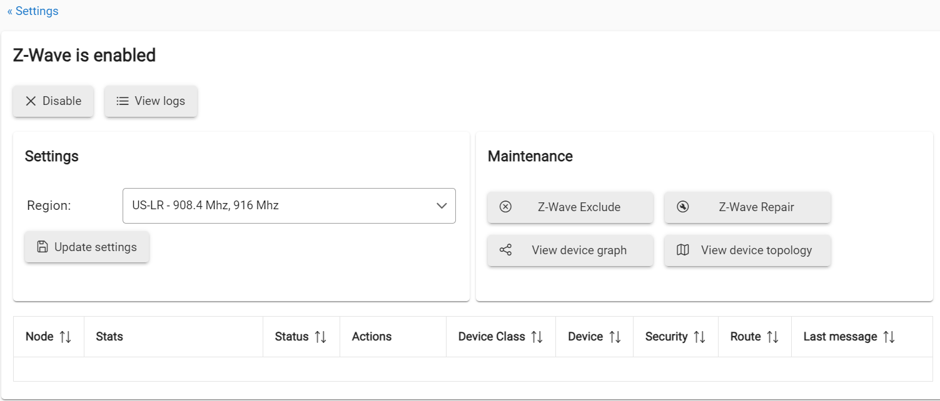This screenshot has height=401, width=940.
Task: Toggle sorting on the Status column
Action: tap(320, 336)
